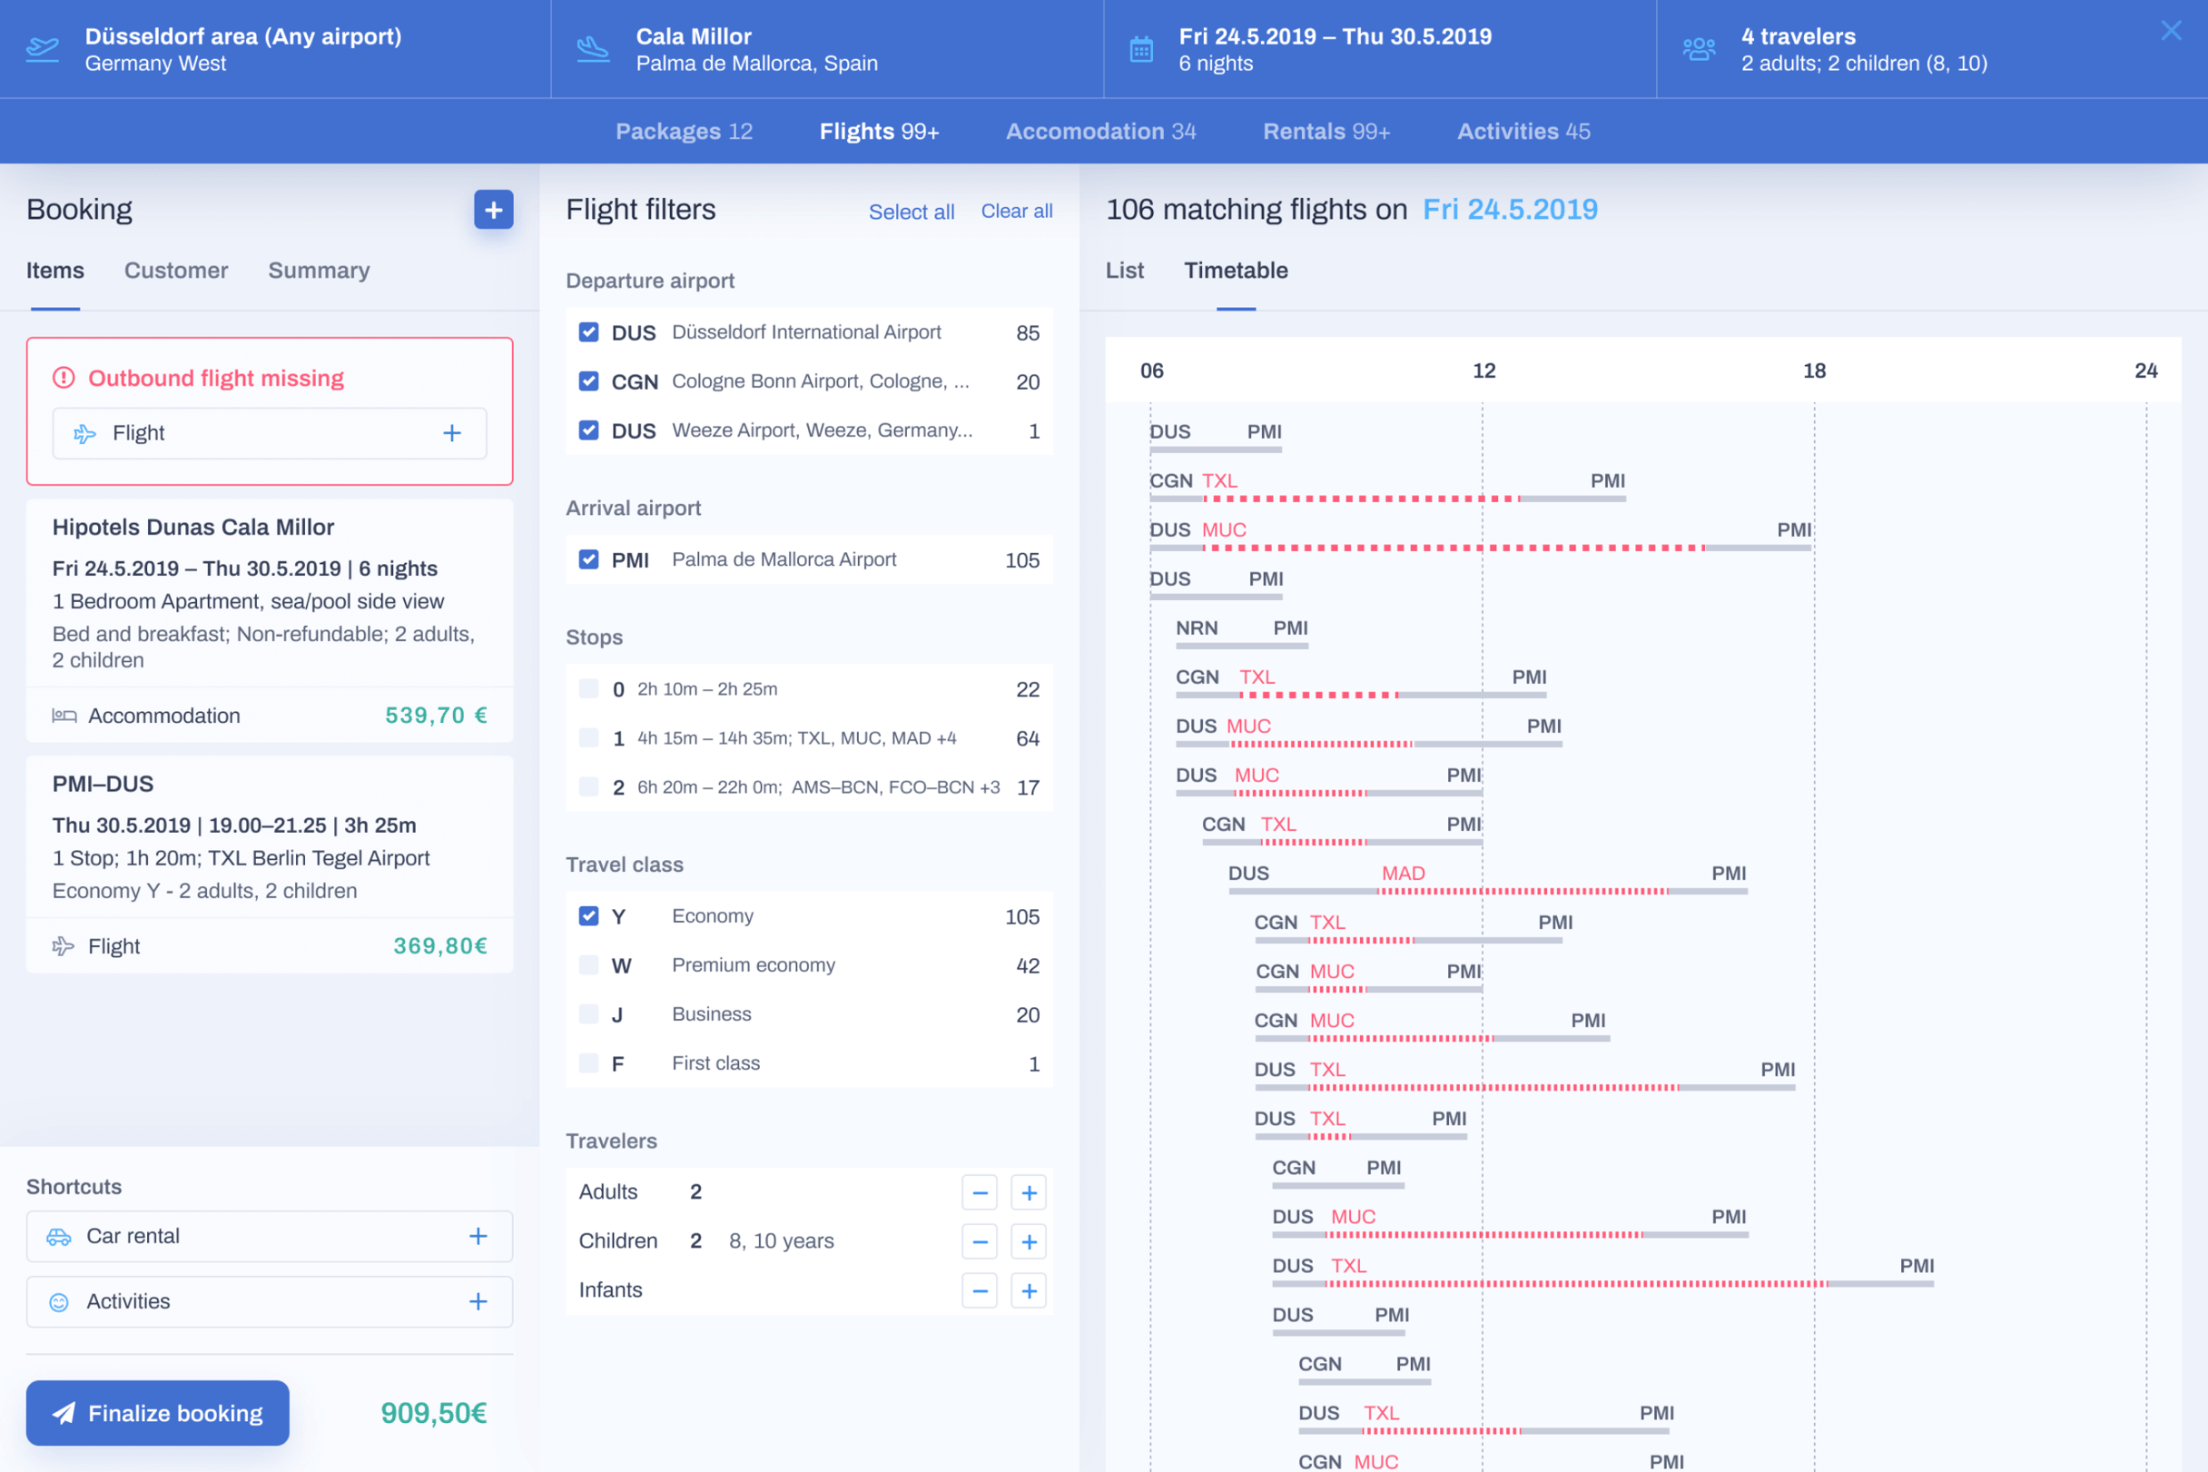The width and height of the screenshot is (2208, 1472).
Task: Open the List view tab
Action: (x=1123, y=271)
